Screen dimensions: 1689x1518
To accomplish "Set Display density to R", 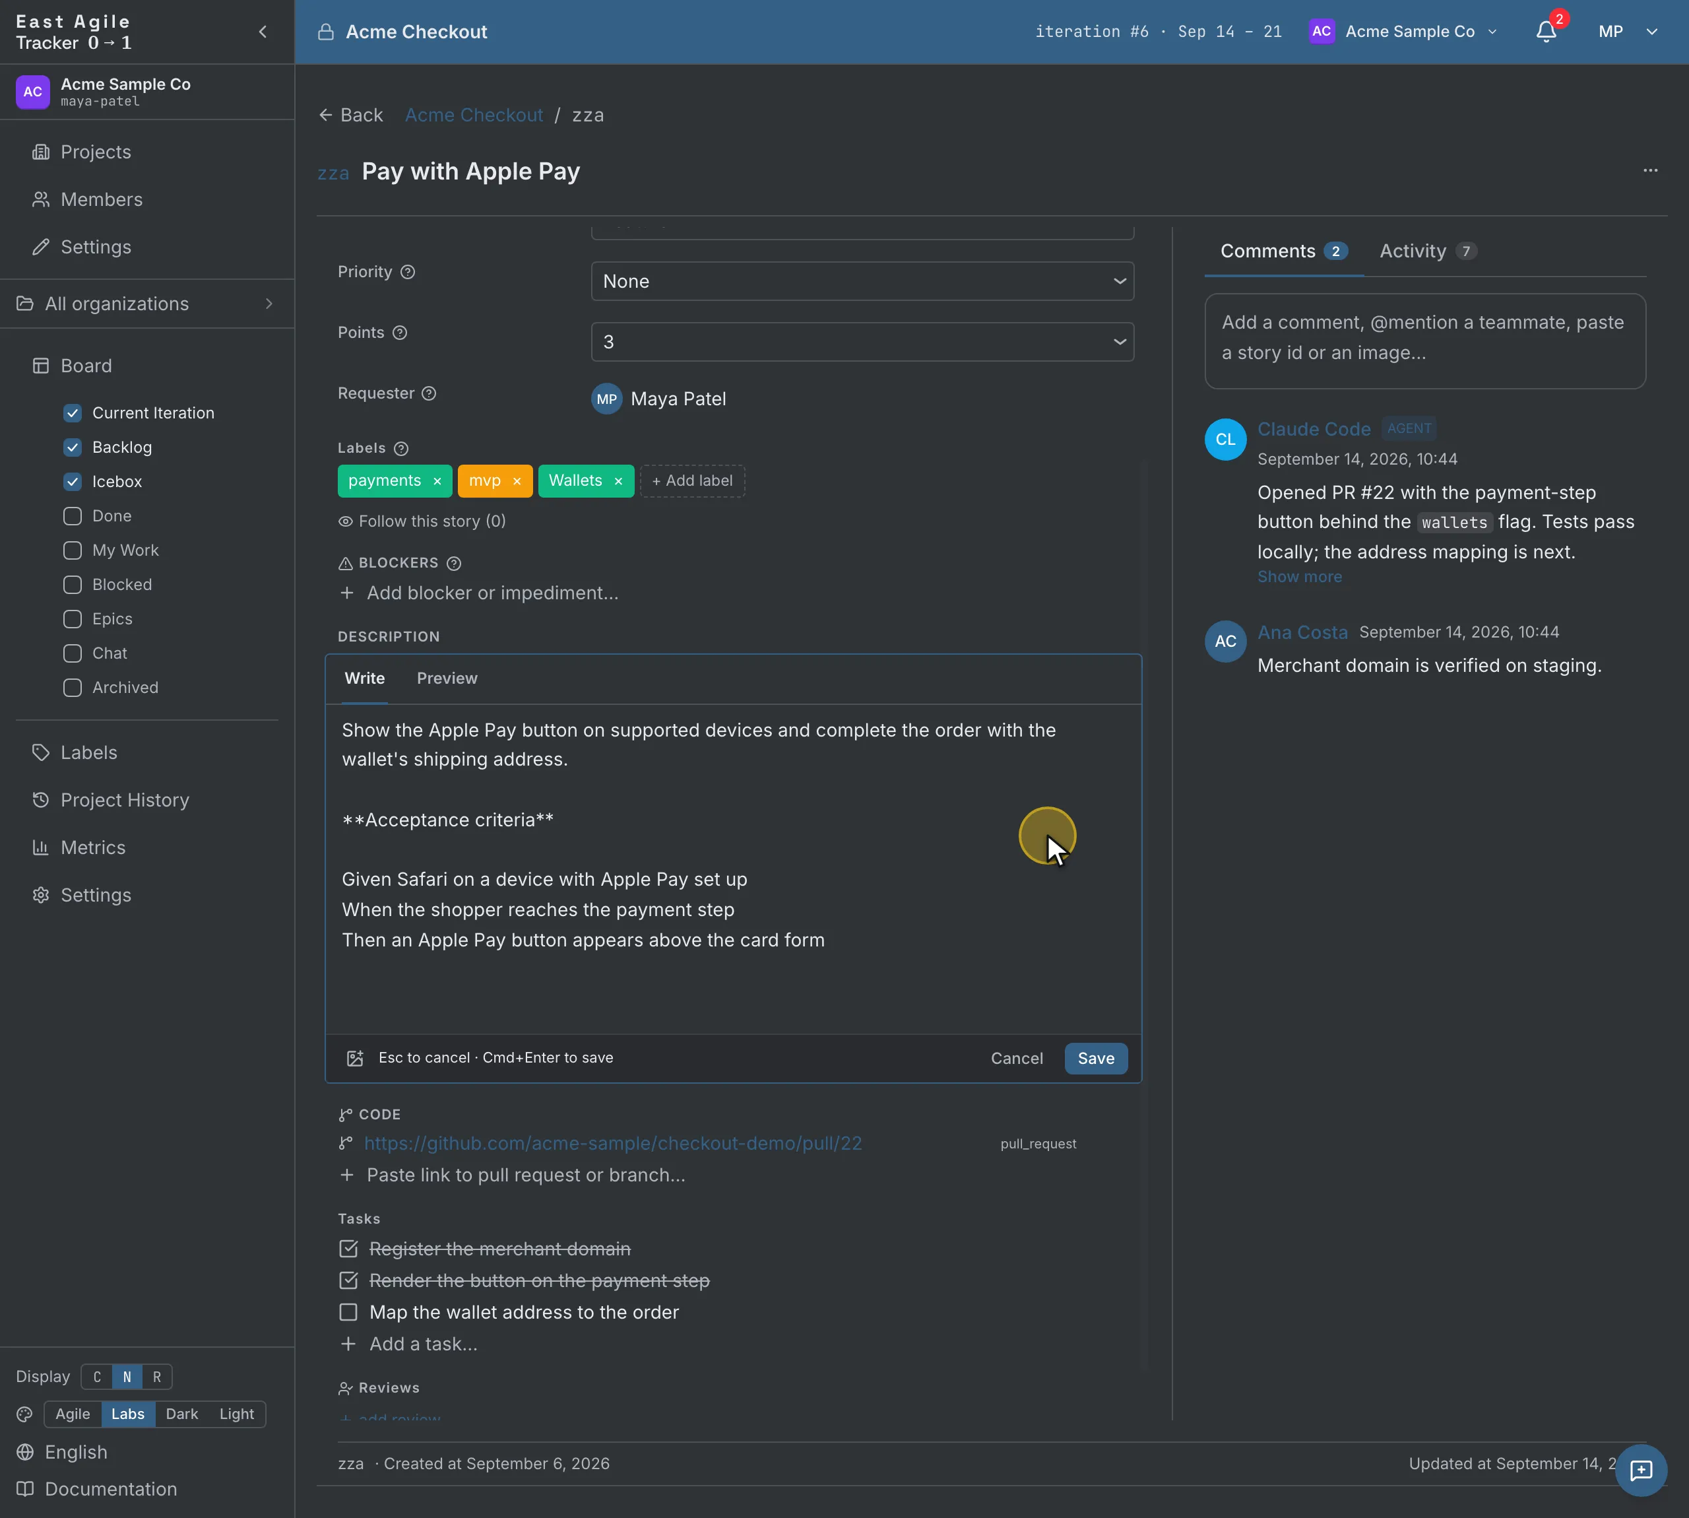I will [x=157, y=1377].
